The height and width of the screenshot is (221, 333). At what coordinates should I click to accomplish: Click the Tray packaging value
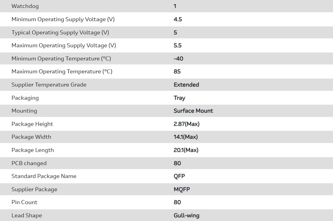click(179, 98)
